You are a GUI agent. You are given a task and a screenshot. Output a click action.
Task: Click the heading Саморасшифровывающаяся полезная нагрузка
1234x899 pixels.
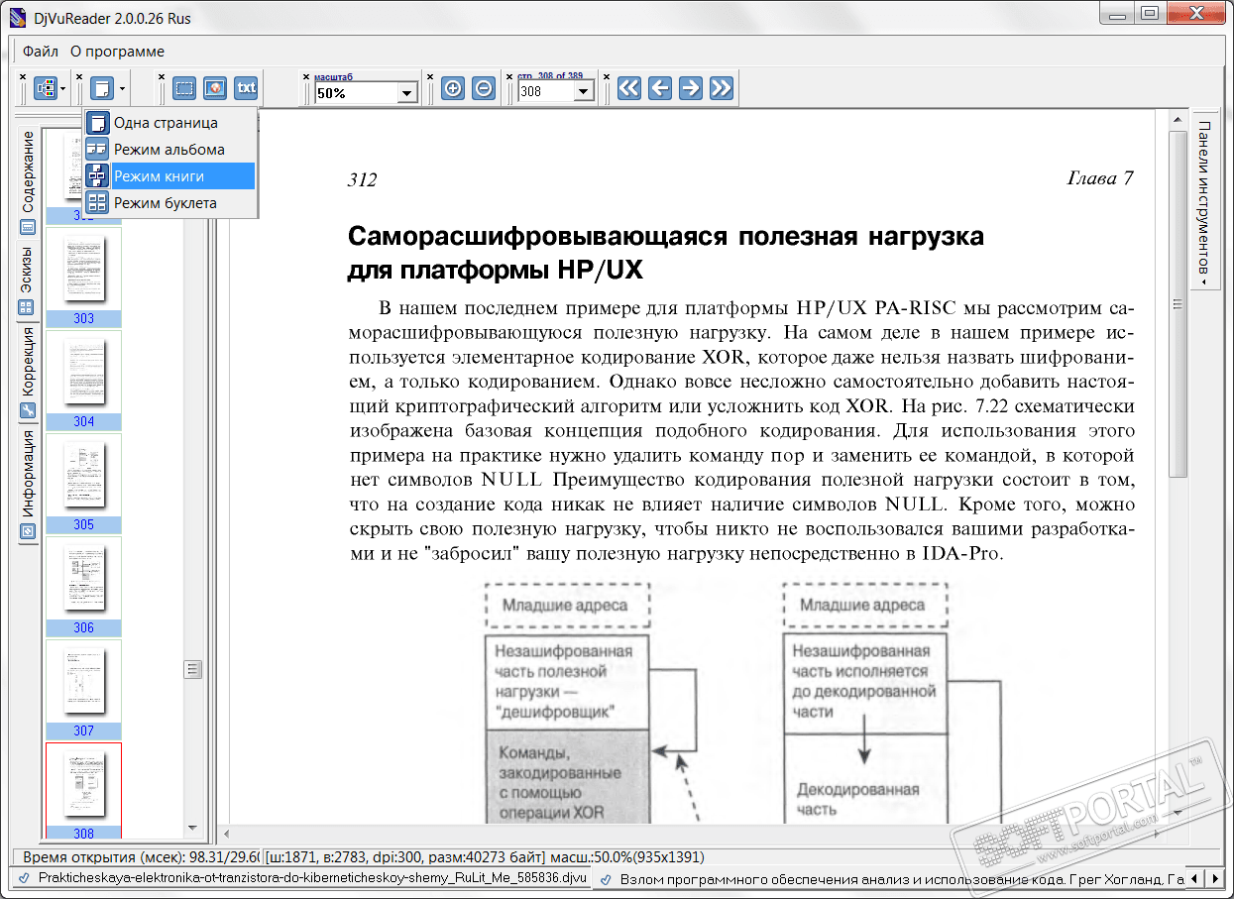666,238
